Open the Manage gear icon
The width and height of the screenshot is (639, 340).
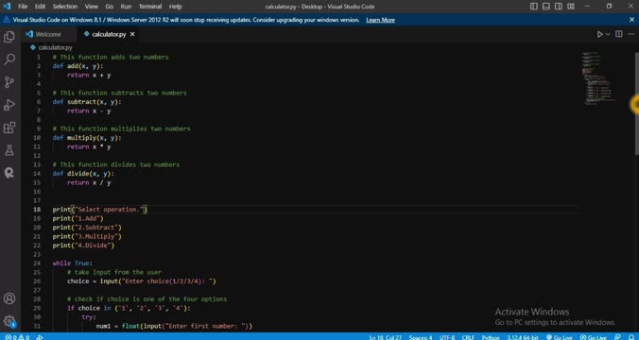tap(9, 321)
